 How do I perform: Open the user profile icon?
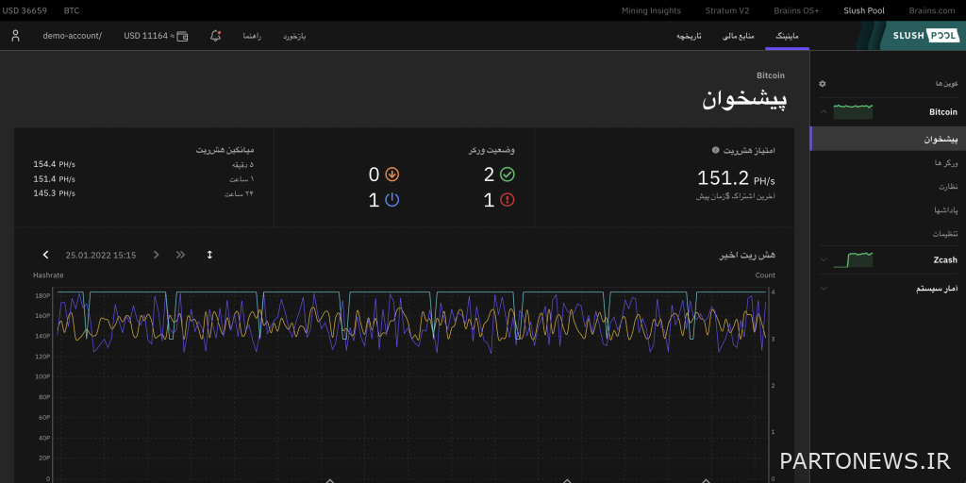pyautogui.click(x=16, y=36)
